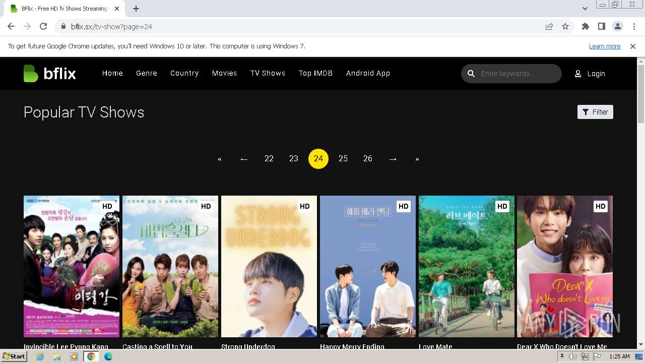Go to the Movies section
This screenshot has height=363, width=645.
224,73
